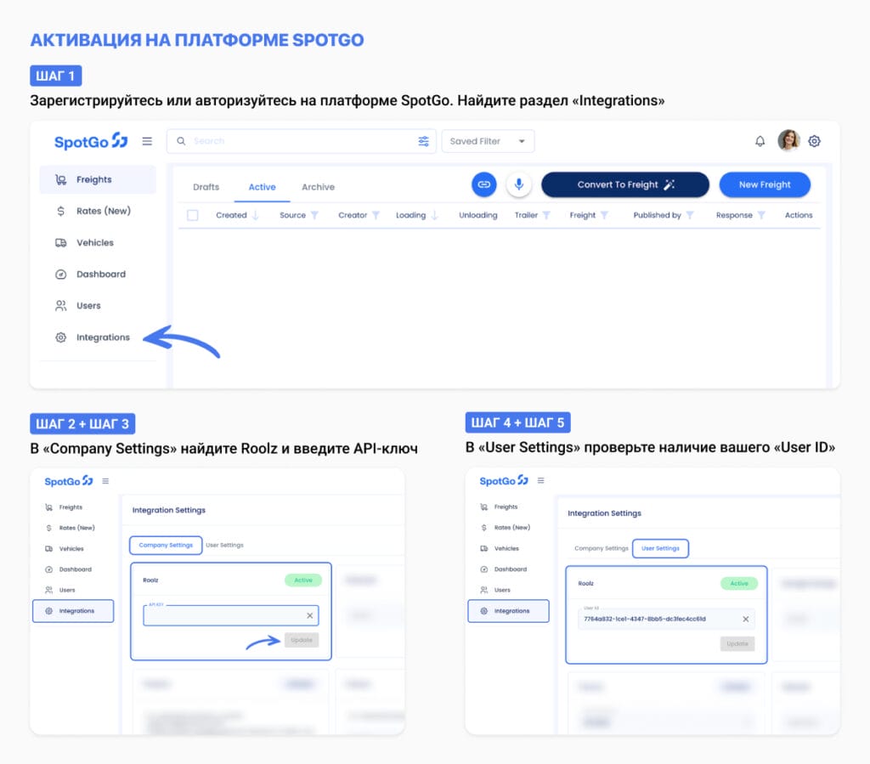
Task: Click the blue link icon near Convert To Freight
Action: click(x=483, y=184)
